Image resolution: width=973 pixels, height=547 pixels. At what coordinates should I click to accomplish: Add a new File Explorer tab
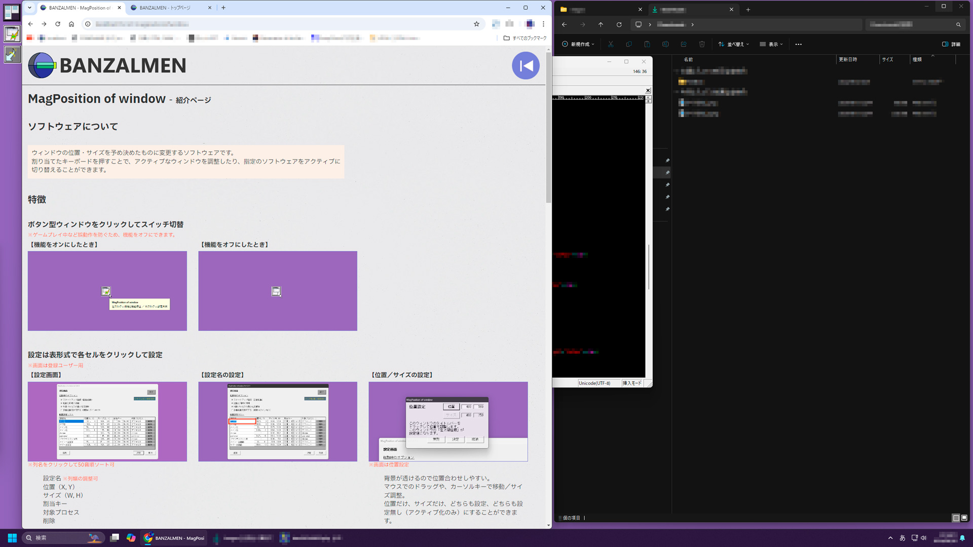tap(748, 10)
